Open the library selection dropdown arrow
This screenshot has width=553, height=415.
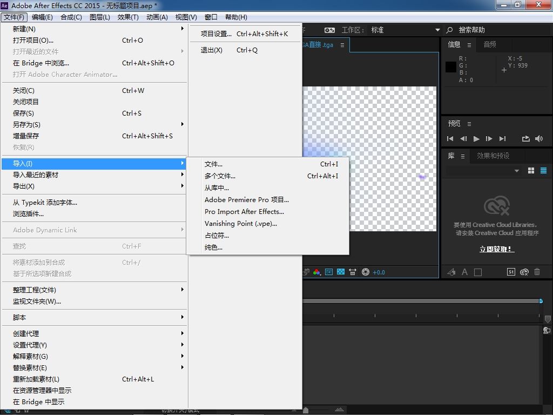tap(517, 171)
